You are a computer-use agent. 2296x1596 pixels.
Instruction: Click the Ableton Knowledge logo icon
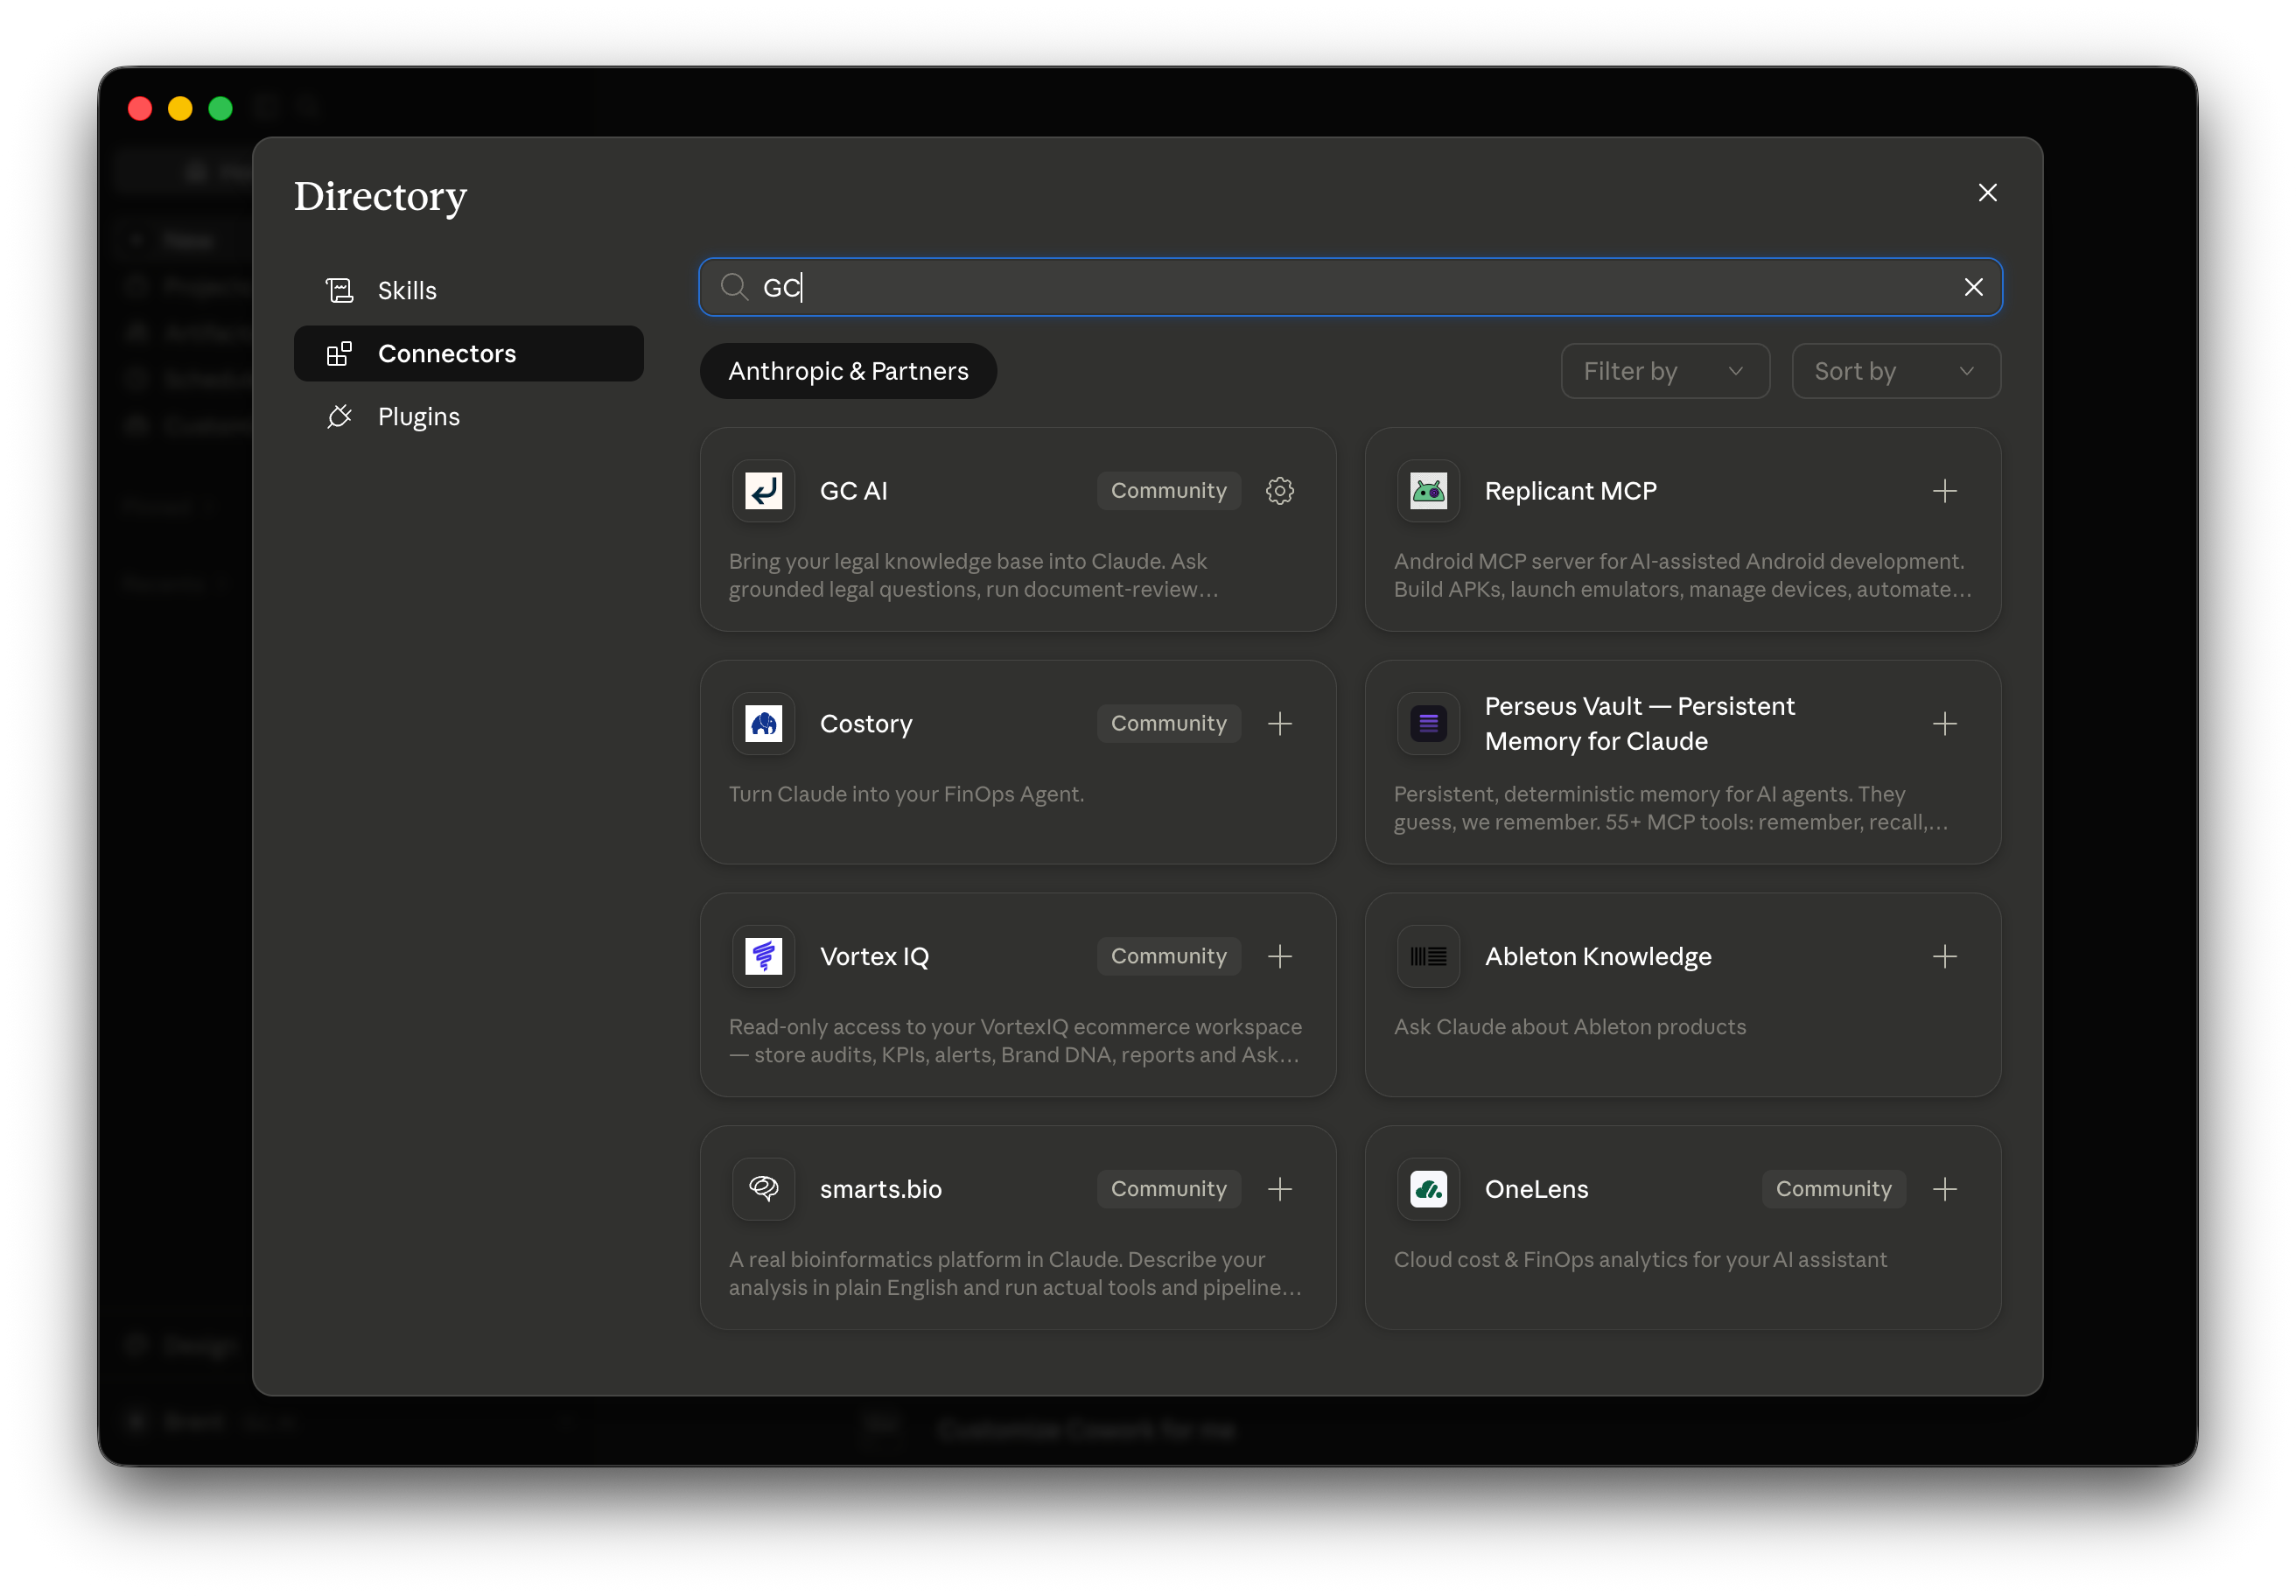[x=1428, y=957]
